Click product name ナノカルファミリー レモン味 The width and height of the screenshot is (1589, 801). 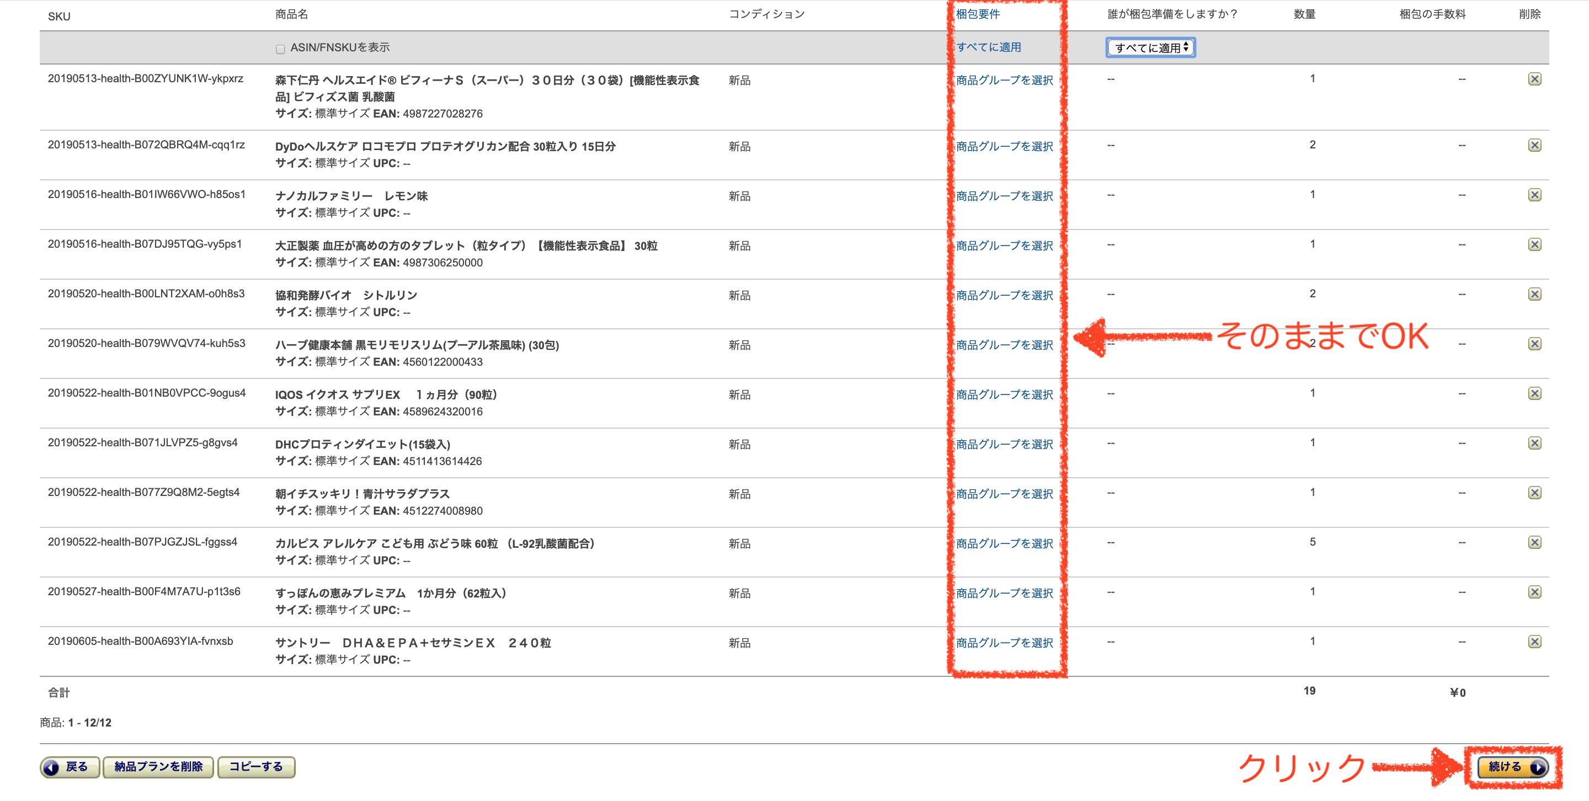(x=351, y=196)
